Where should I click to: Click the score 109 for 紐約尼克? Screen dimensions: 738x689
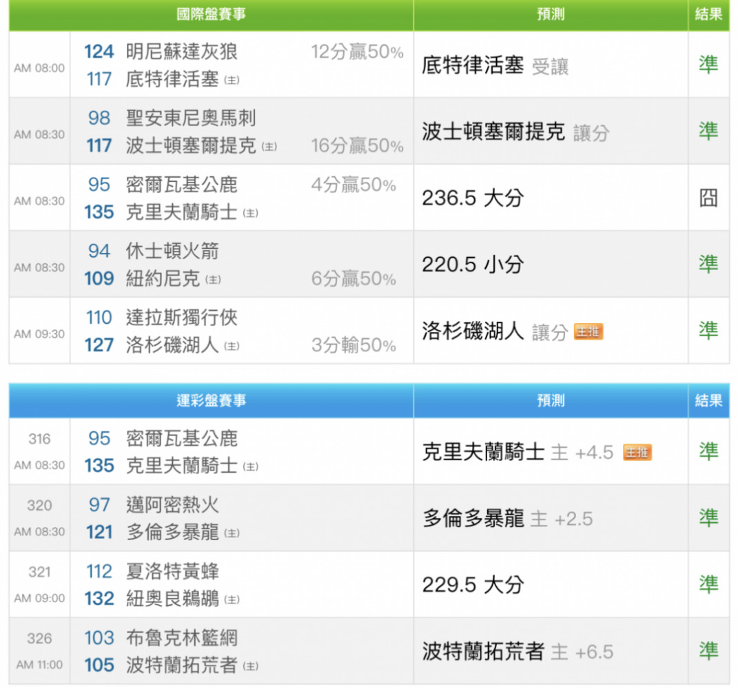99,279
